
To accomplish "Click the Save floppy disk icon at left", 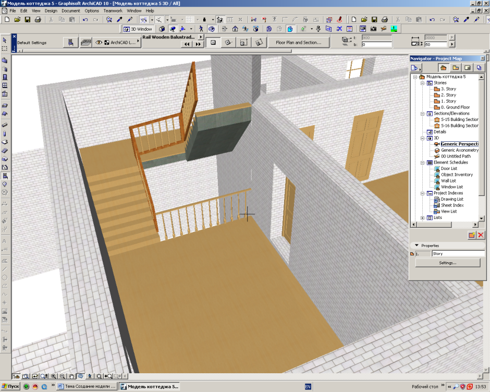I will [28, 20].
